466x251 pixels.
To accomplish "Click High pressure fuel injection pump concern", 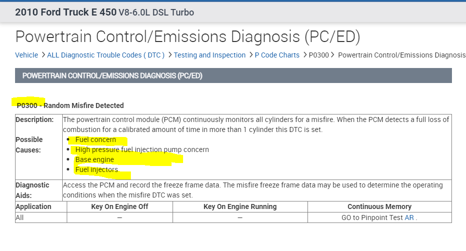I will tap(142, 149).
